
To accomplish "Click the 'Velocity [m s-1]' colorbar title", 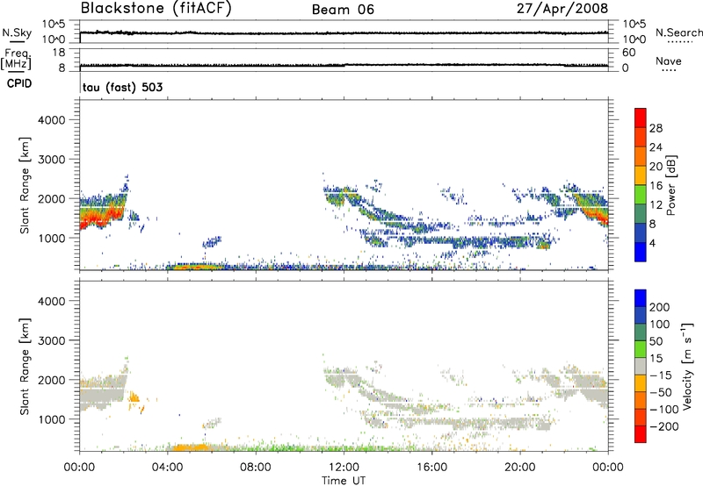I will [687, 366].
